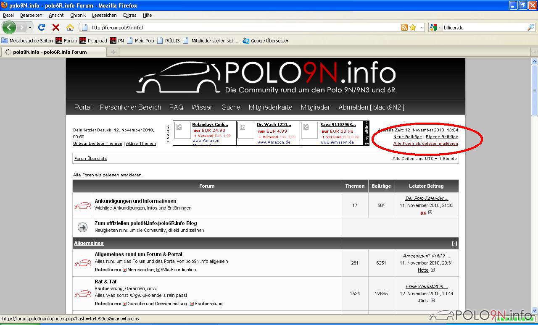Open the search engine selector dropdown

[x=435, y=27]
